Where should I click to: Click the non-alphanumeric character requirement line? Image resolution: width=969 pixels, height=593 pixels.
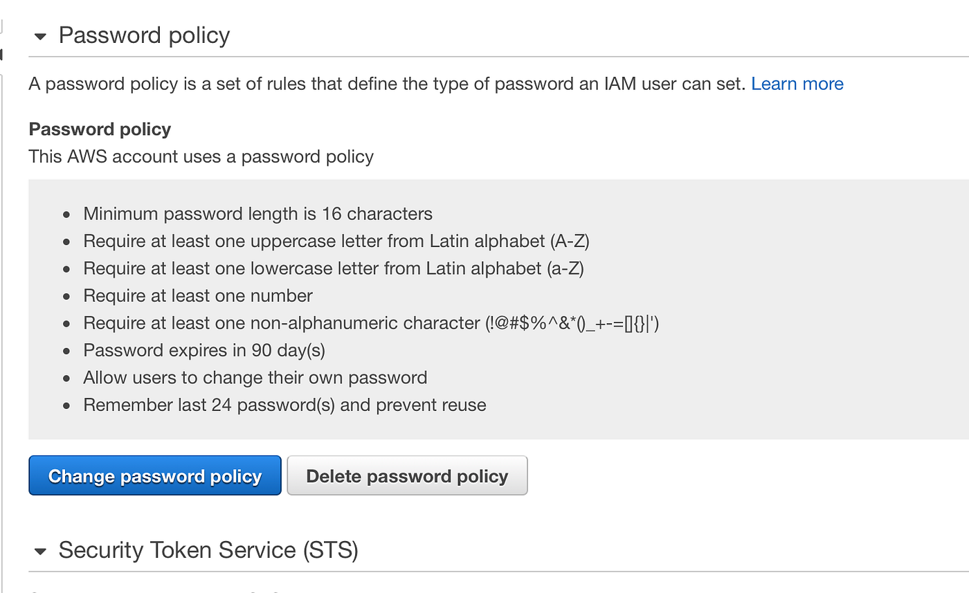tap(371, 323)
